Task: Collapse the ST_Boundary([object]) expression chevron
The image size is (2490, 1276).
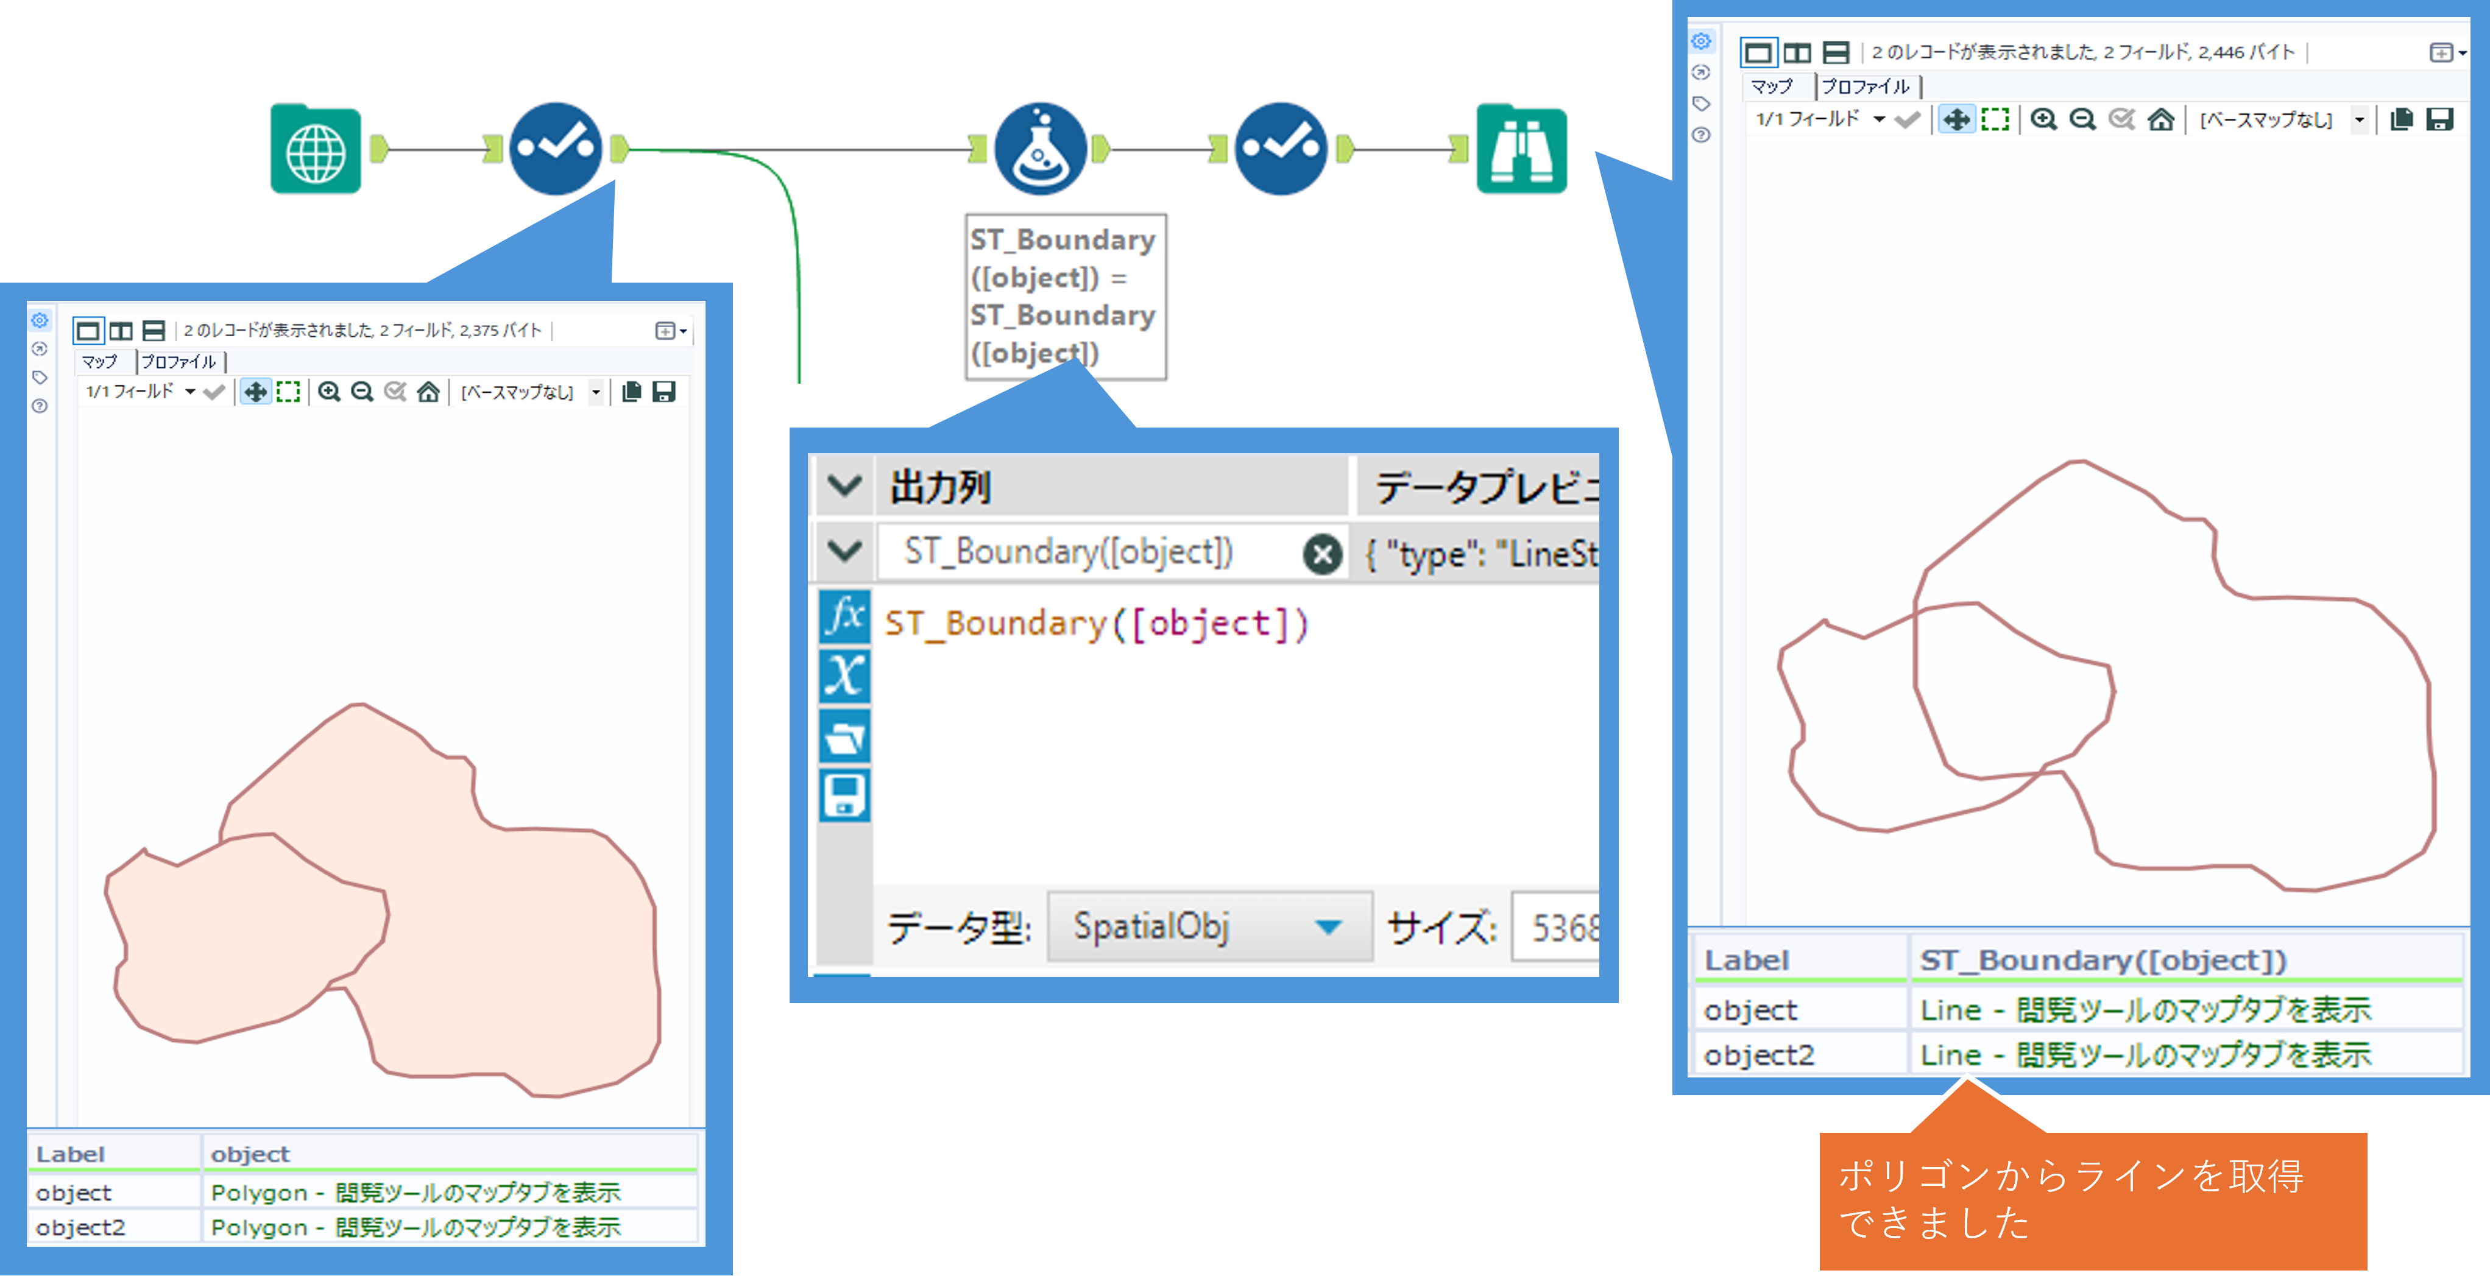Action: pos(845,552)
